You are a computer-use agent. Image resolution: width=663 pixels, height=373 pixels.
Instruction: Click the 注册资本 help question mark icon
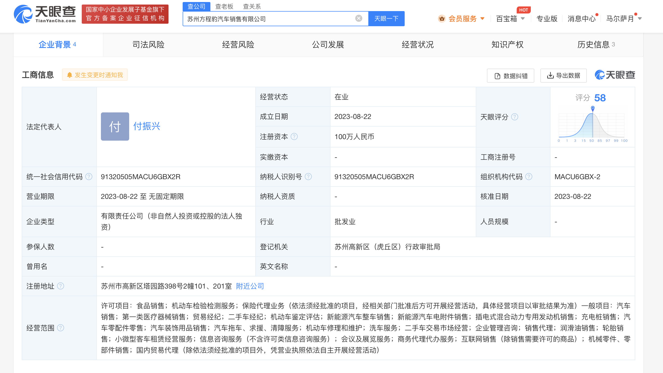[x=294, y=137]
